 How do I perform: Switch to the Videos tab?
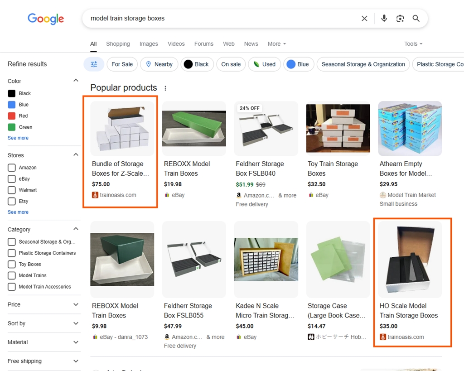pyautogui.click(x=176, y=44)
